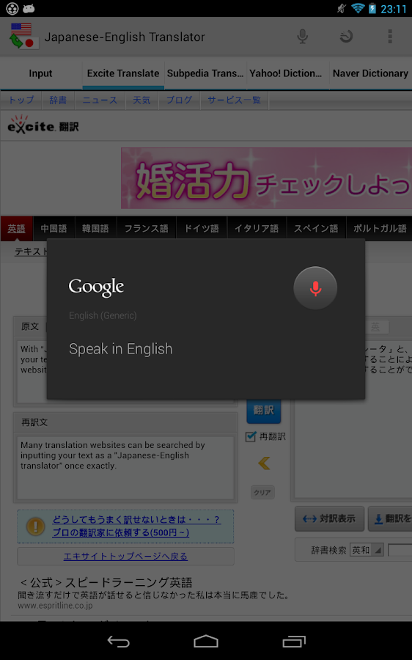The width and height of the screenshot is (412, 660).
Task: Open the ニュース link
Action: pos(100,100)
